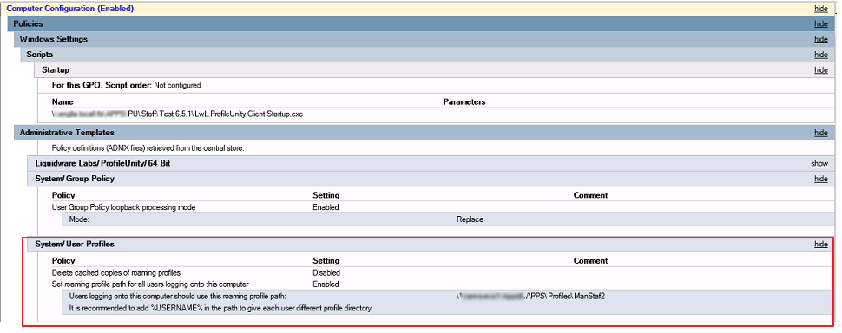Click the %USERNAME% recommendation text line
842x333 pixels.
click(x=220, y=309)
